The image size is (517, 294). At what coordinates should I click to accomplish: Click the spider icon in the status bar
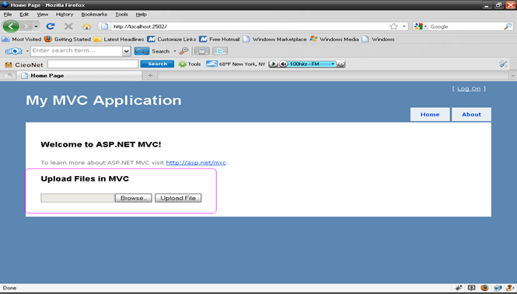pos(459,288)
